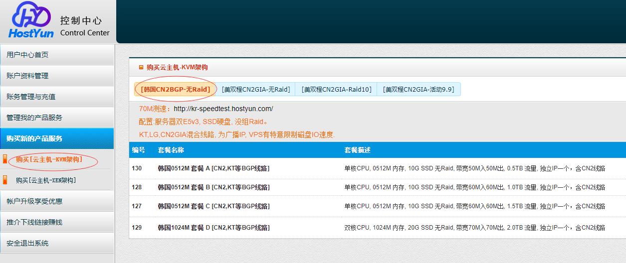Click the 购买云主机-KVM架构 page heading
The width and height of the screenshot is (626, 263).
[x=177, y=67]
